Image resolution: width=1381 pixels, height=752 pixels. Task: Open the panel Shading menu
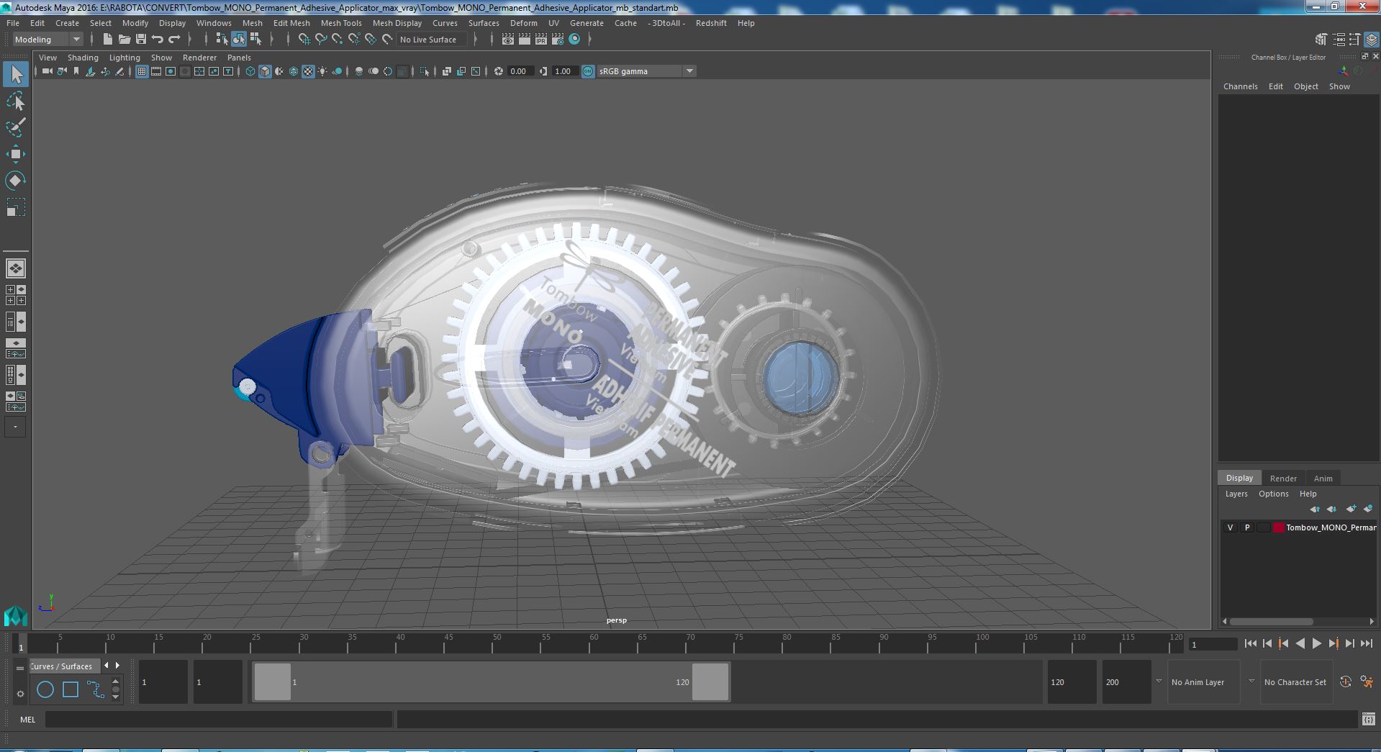point(83,58)
